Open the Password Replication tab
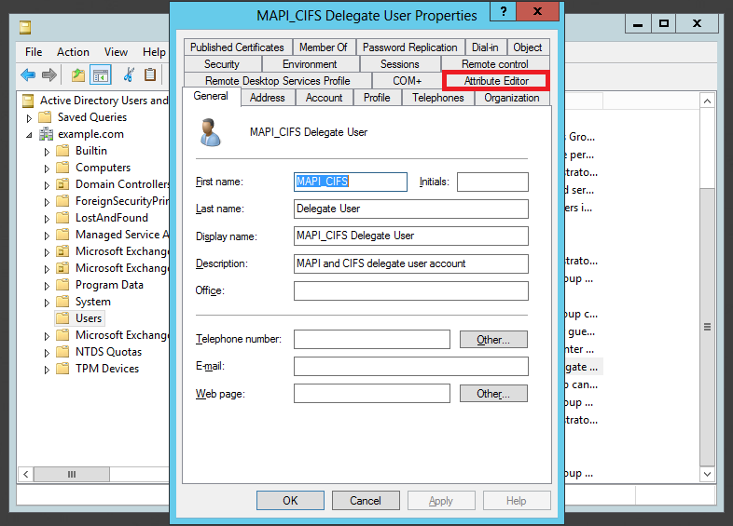 410,47
